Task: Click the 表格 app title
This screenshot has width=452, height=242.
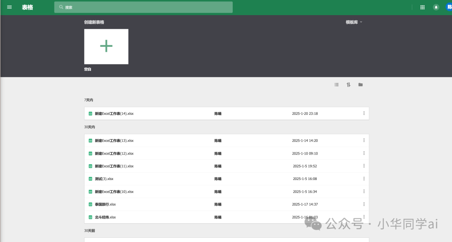Action: tap(27, 8)
